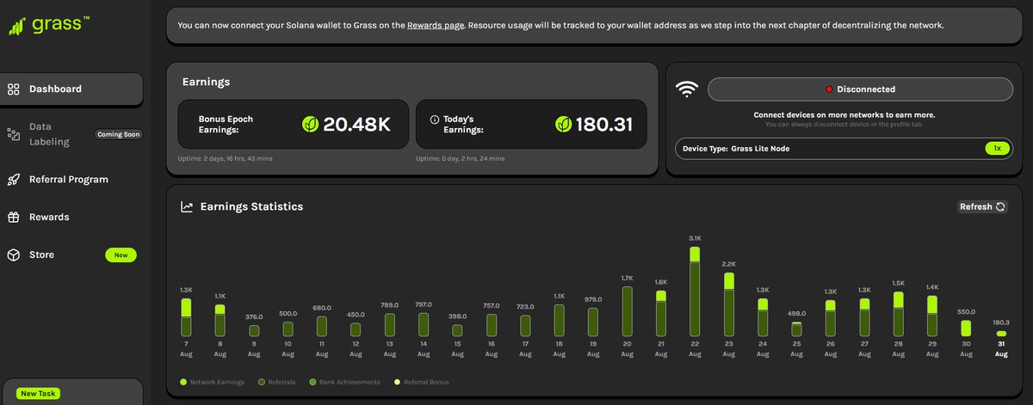The image size is (1033, 405).
Task: Click the New badge beside Store
Action: pyautogui.click(x=121, y=255)
